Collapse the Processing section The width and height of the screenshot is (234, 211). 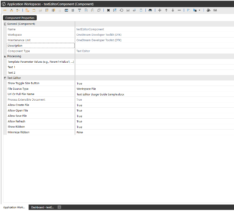[x=5, y=56]
